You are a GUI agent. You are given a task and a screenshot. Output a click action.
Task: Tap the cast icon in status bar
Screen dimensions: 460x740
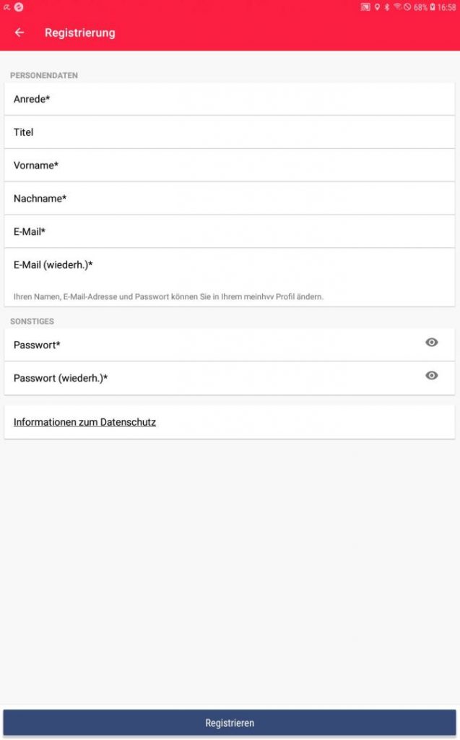(x=365, y=7)
